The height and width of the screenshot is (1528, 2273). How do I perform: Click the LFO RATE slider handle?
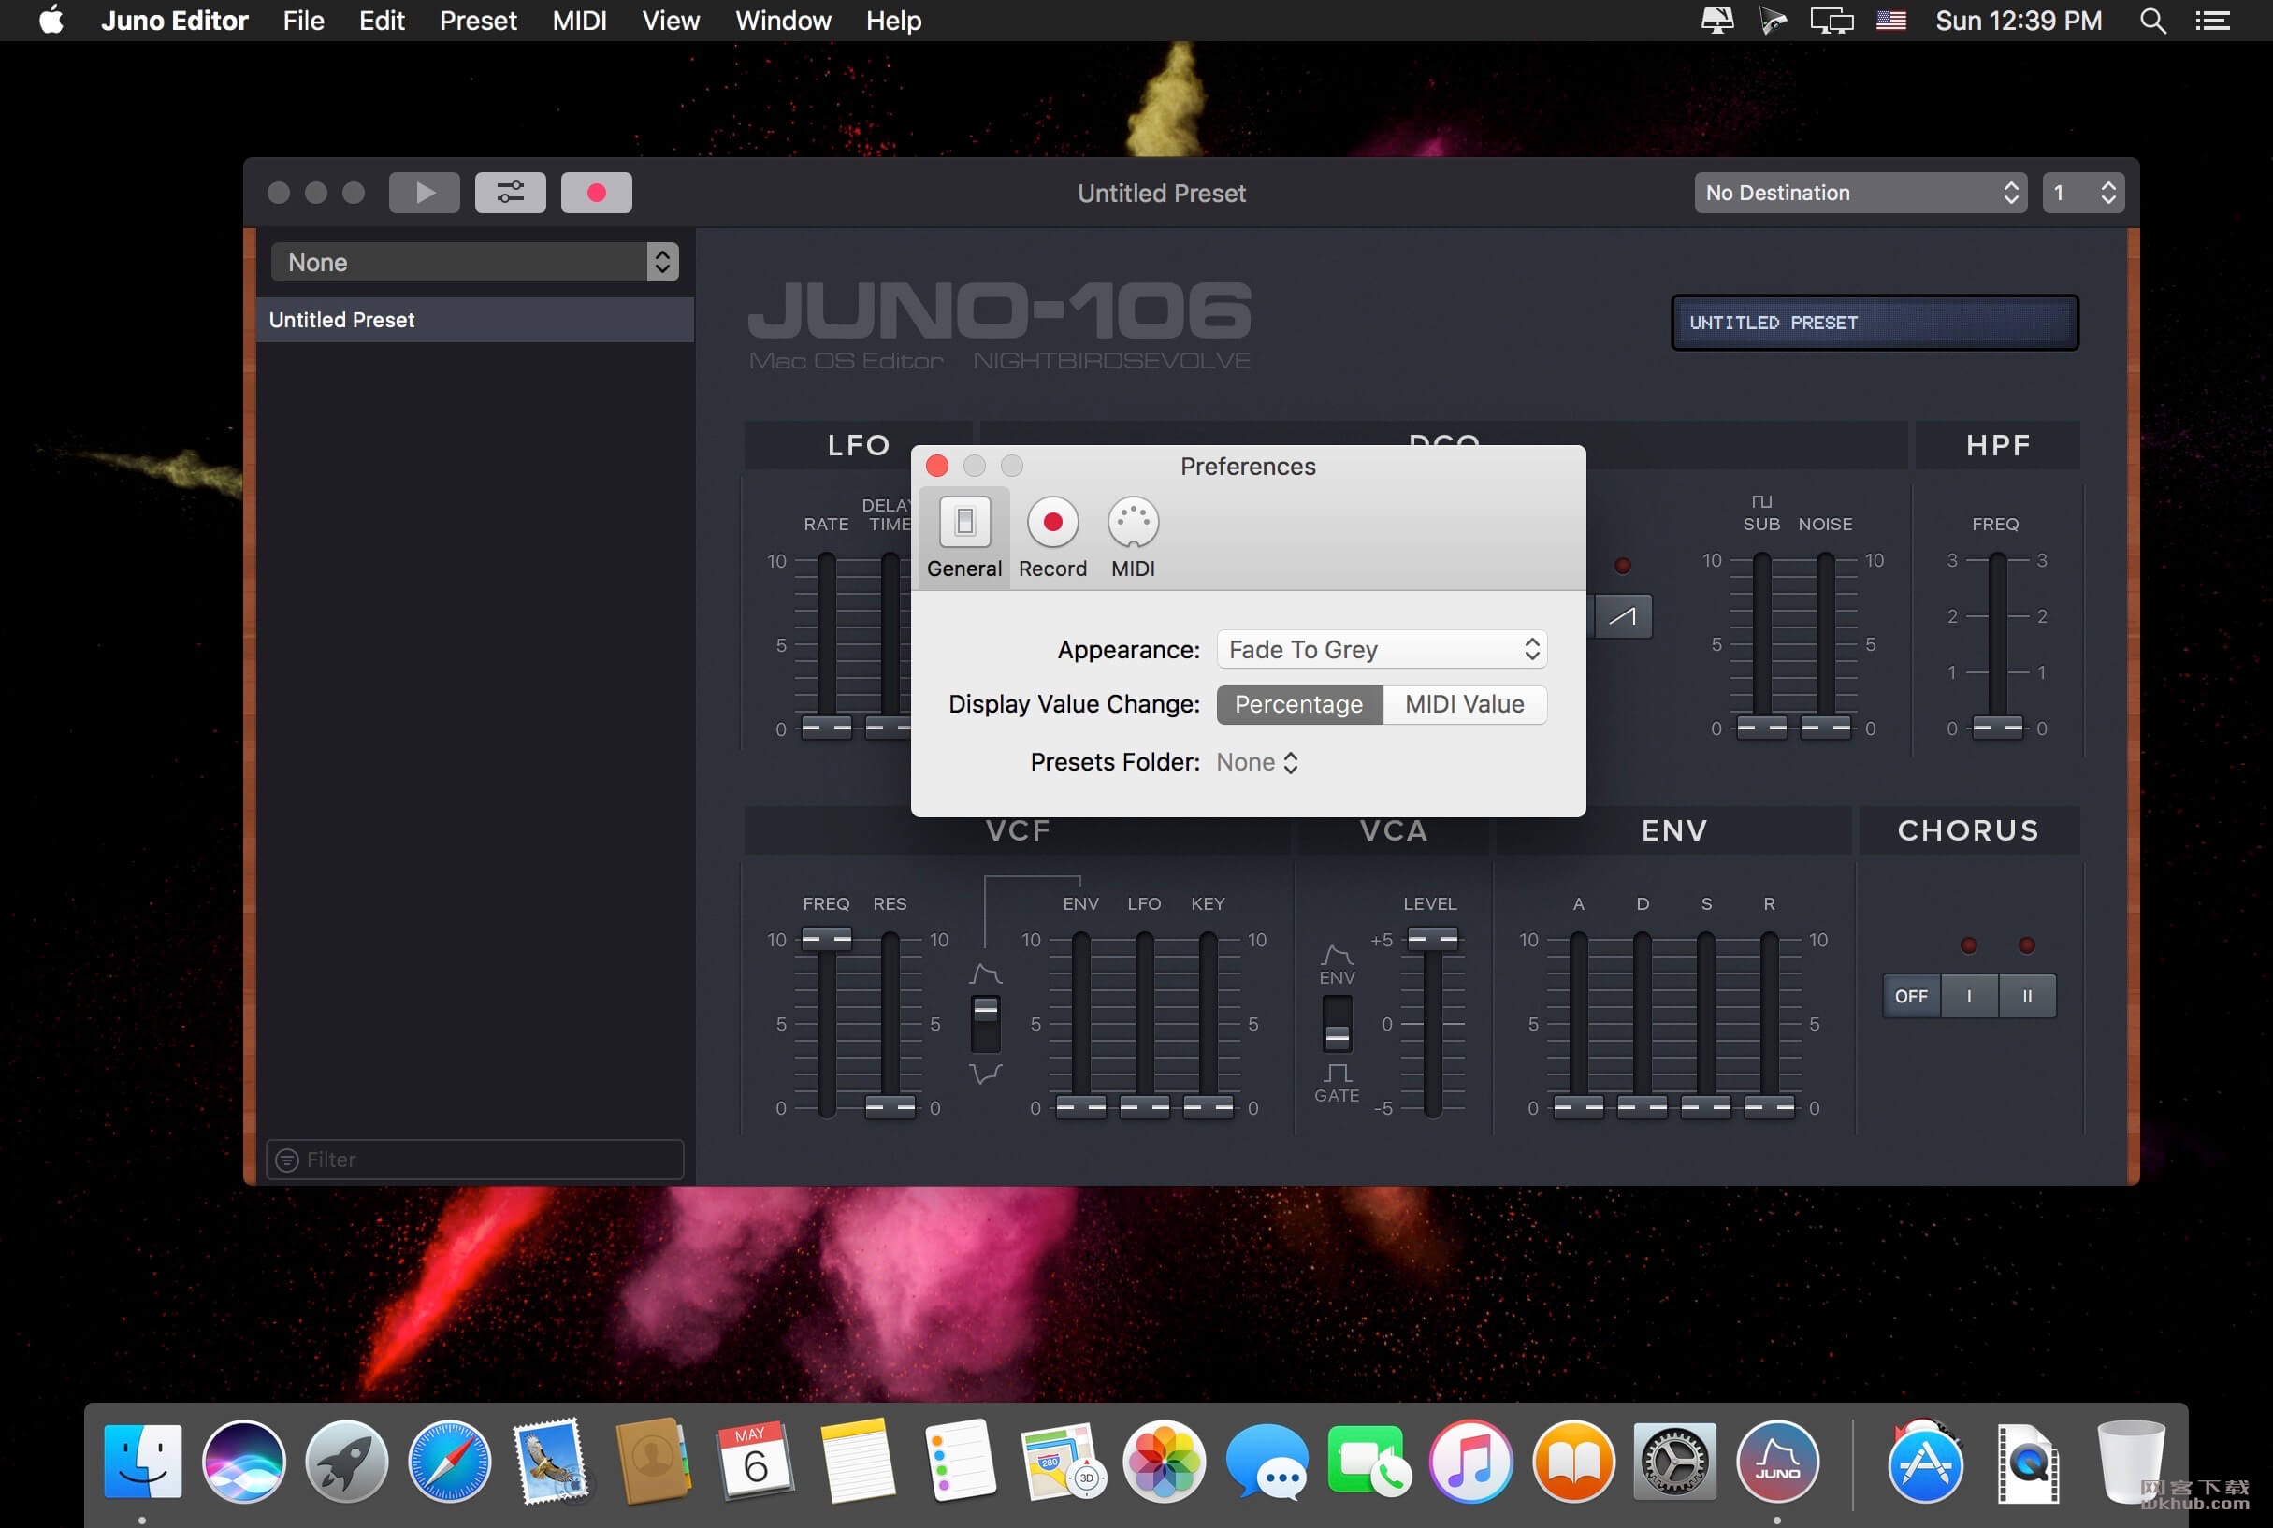pos(826,727)
